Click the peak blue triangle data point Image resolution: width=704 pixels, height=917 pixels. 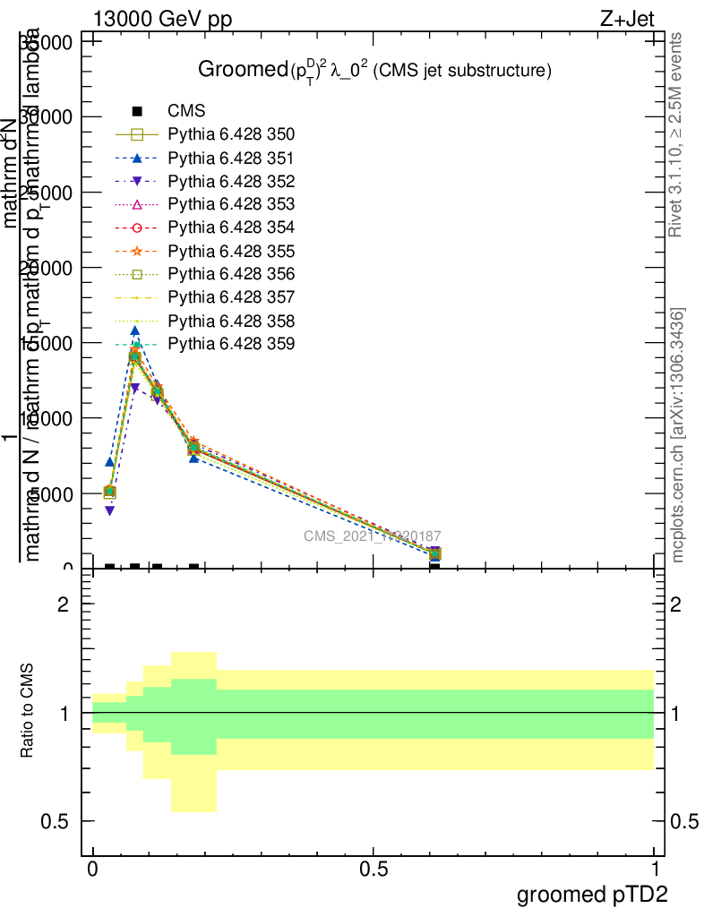(x=134, y=331)
